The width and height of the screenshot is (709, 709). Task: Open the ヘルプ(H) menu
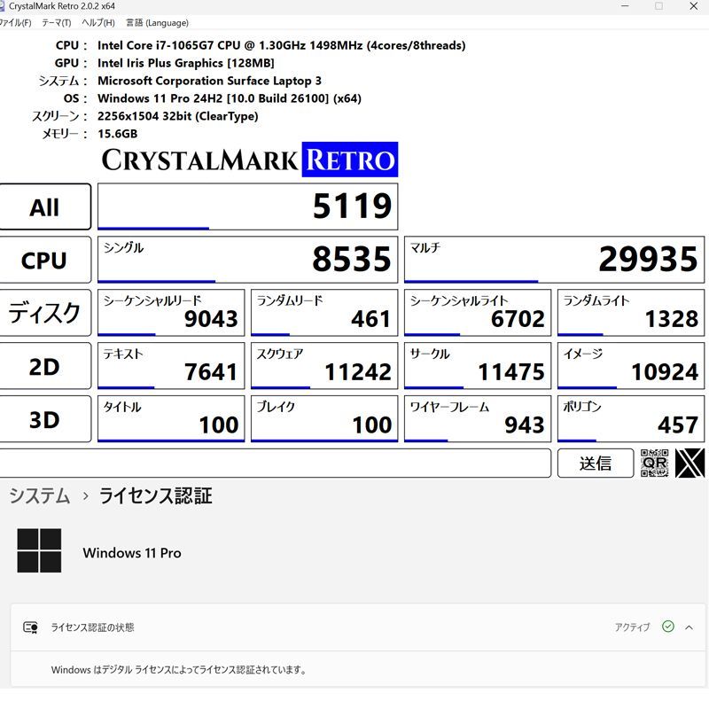98,23
